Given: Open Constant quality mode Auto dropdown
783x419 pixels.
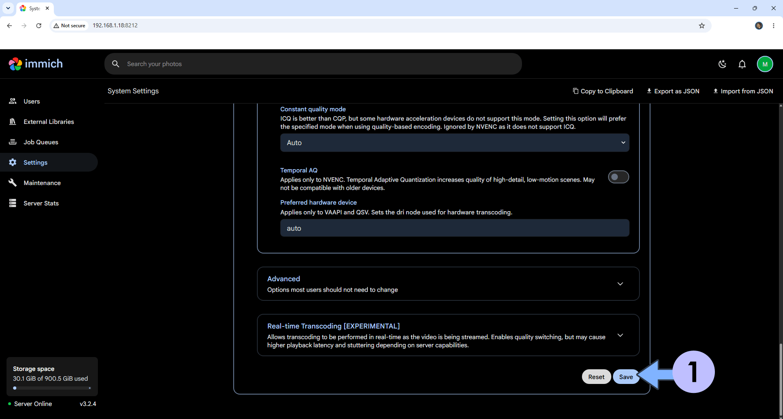Looking at the screenshot, I should tap(455, 143).
